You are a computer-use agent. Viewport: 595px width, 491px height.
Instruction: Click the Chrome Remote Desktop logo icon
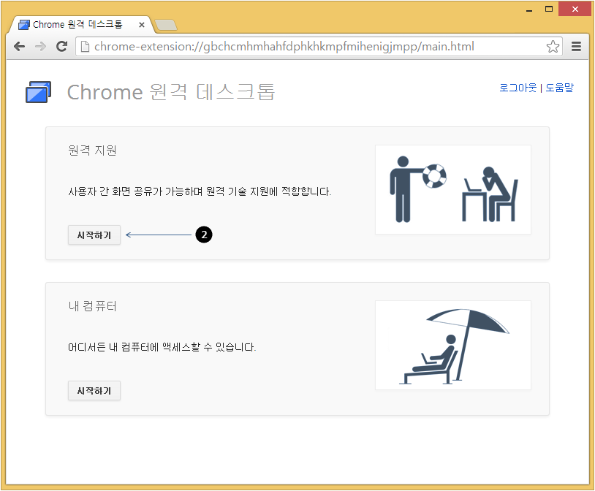38,92
